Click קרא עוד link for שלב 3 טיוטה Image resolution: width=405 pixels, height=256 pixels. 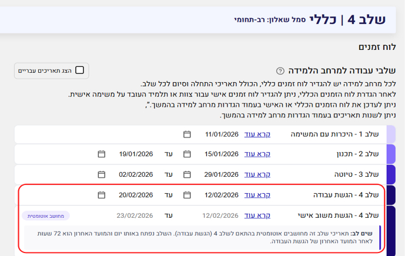pyautogui.click(x=257, y=174)
